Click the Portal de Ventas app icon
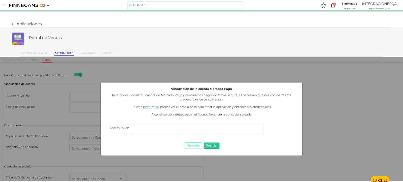 pyautogui.click(x=18, y=39)
